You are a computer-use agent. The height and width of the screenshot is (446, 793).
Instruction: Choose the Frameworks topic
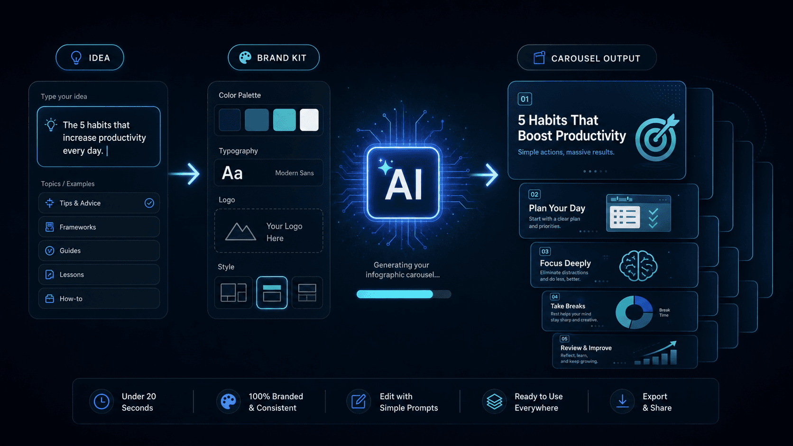tap(99, 227)
